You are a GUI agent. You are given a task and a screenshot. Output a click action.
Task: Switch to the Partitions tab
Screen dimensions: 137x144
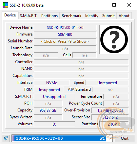tap(49, 16)
